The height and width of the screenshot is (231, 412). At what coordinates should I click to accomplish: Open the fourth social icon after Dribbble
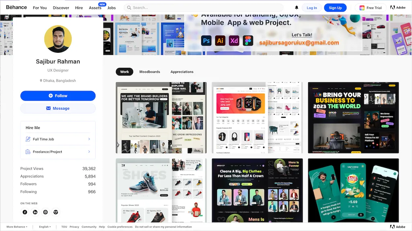56,212
